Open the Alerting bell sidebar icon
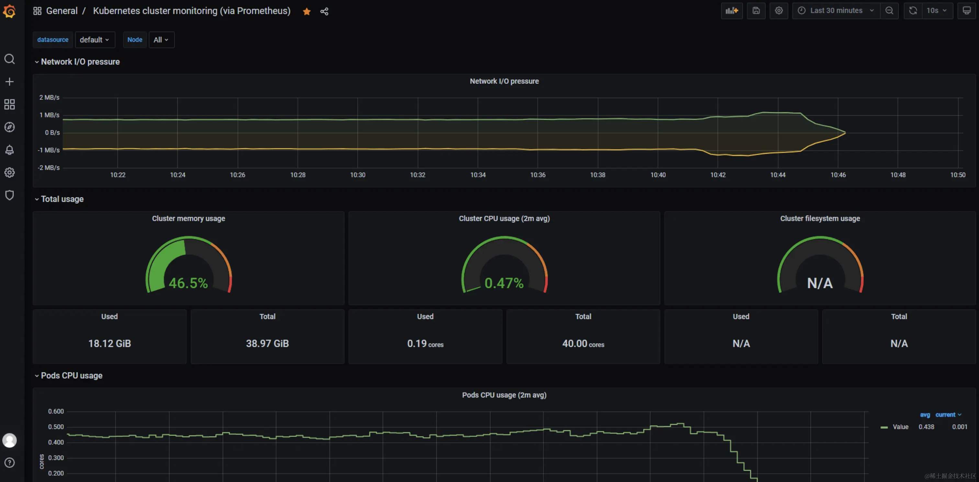The image size is (979, 482). 9,150
